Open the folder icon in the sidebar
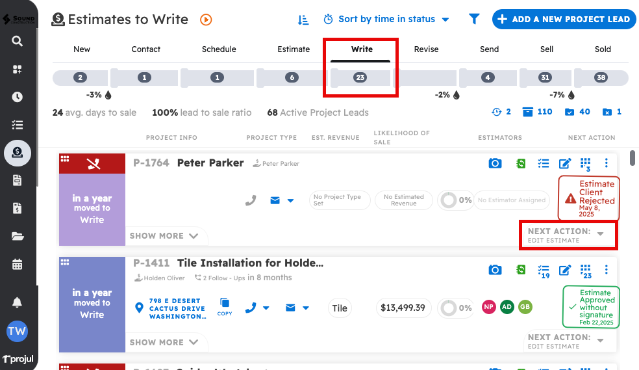The image size is (639, 370). click(18, 237)
